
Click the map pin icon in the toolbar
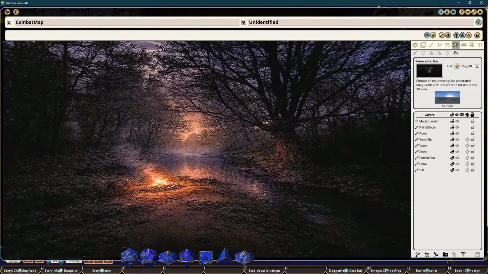456,35
